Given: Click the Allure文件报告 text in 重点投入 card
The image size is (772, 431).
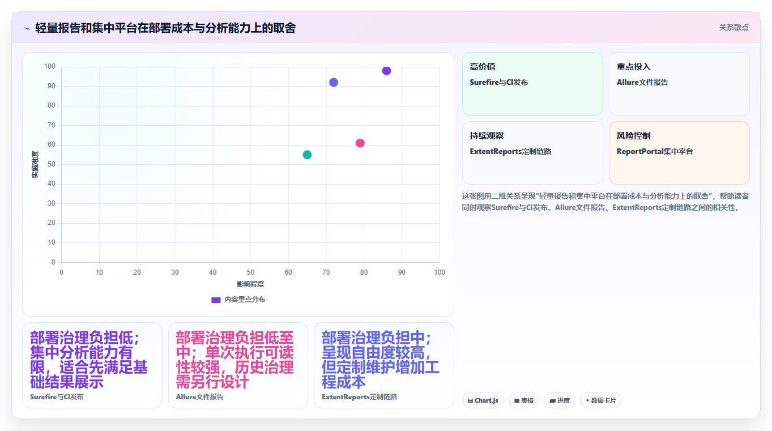Looking at the screenshot, I should tap(642, 82).
